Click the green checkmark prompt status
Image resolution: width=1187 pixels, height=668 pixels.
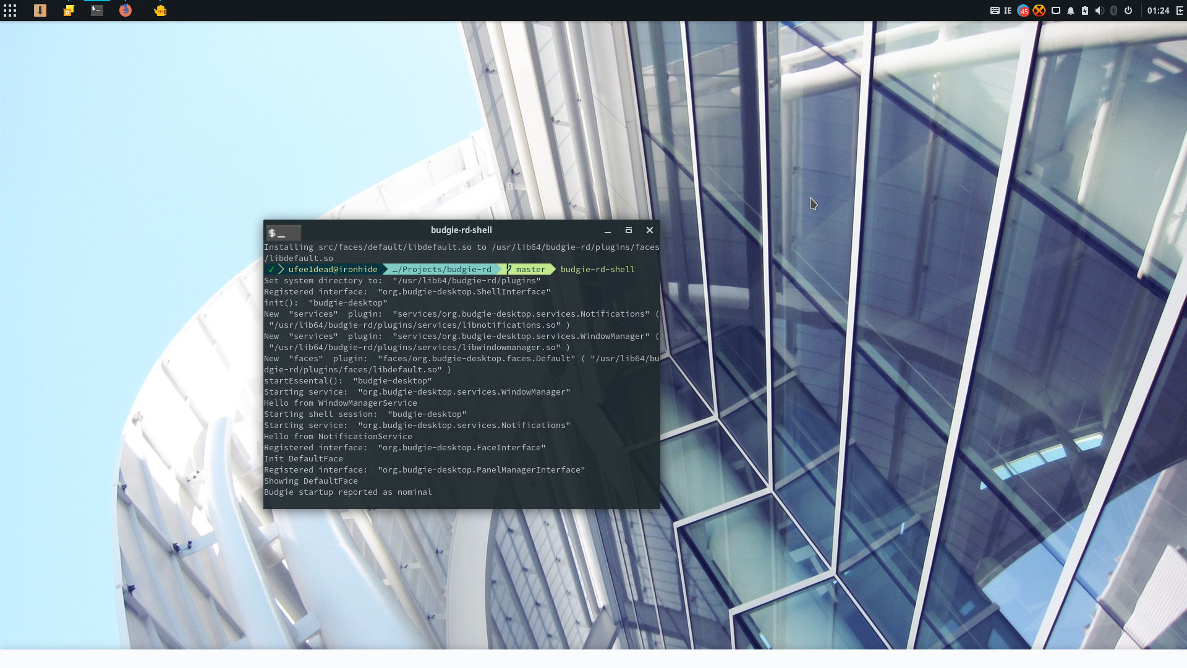click(x=271, y=269)
